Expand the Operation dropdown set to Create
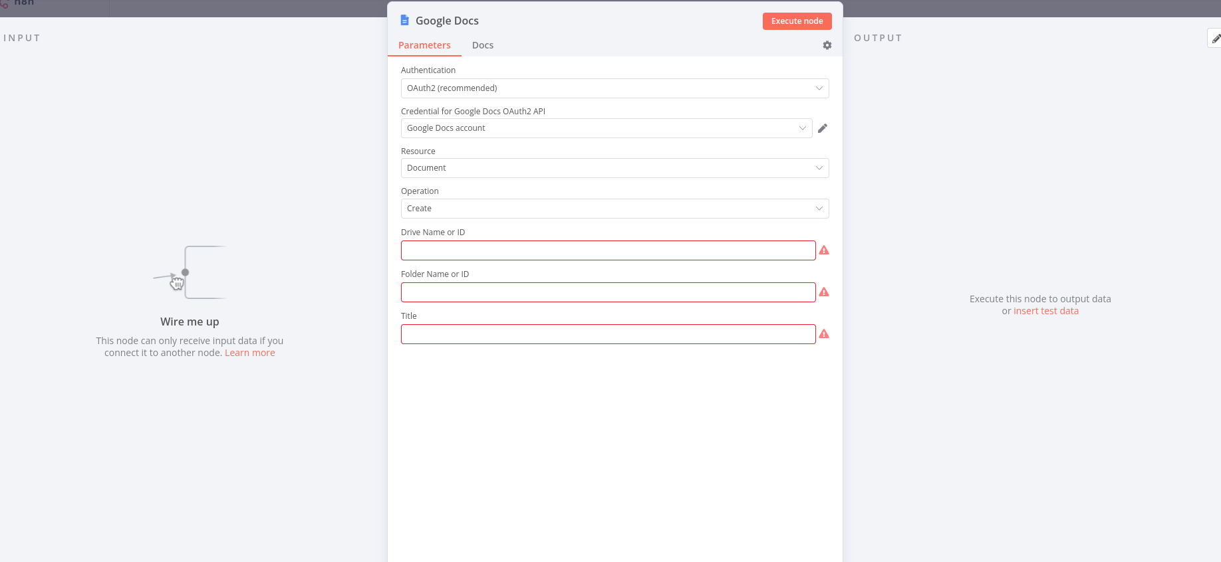The width and height of the screenshot is (1221, 562). (x=614, y=209)
